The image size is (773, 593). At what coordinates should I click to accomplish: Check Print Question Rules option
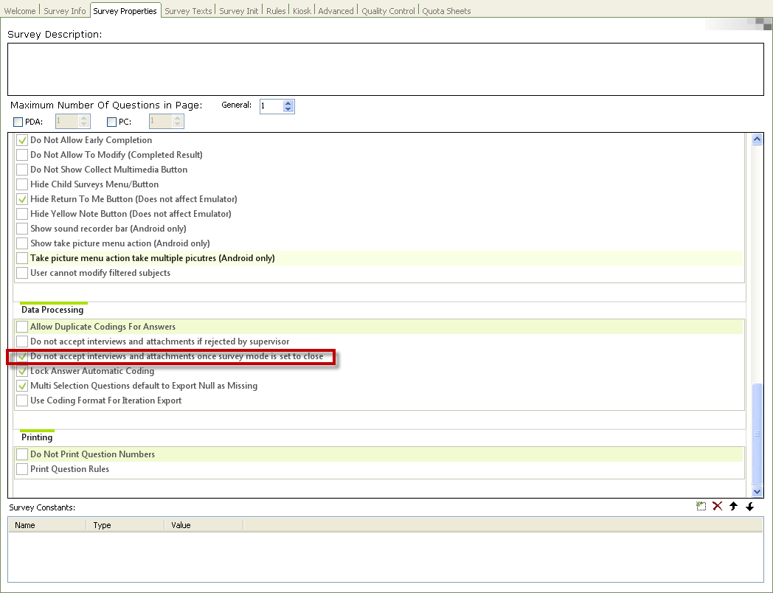click(x=22, y=469)
